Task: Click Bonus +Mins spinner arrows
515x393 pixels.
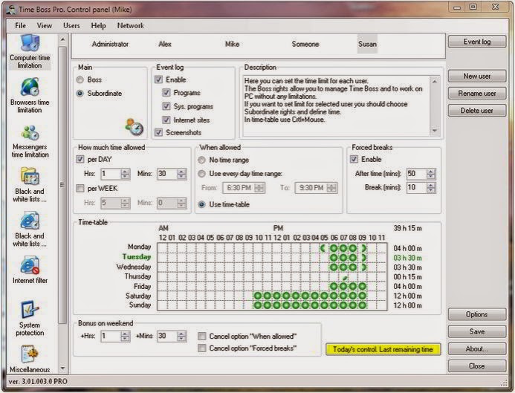Action: [x=181, y=336]
